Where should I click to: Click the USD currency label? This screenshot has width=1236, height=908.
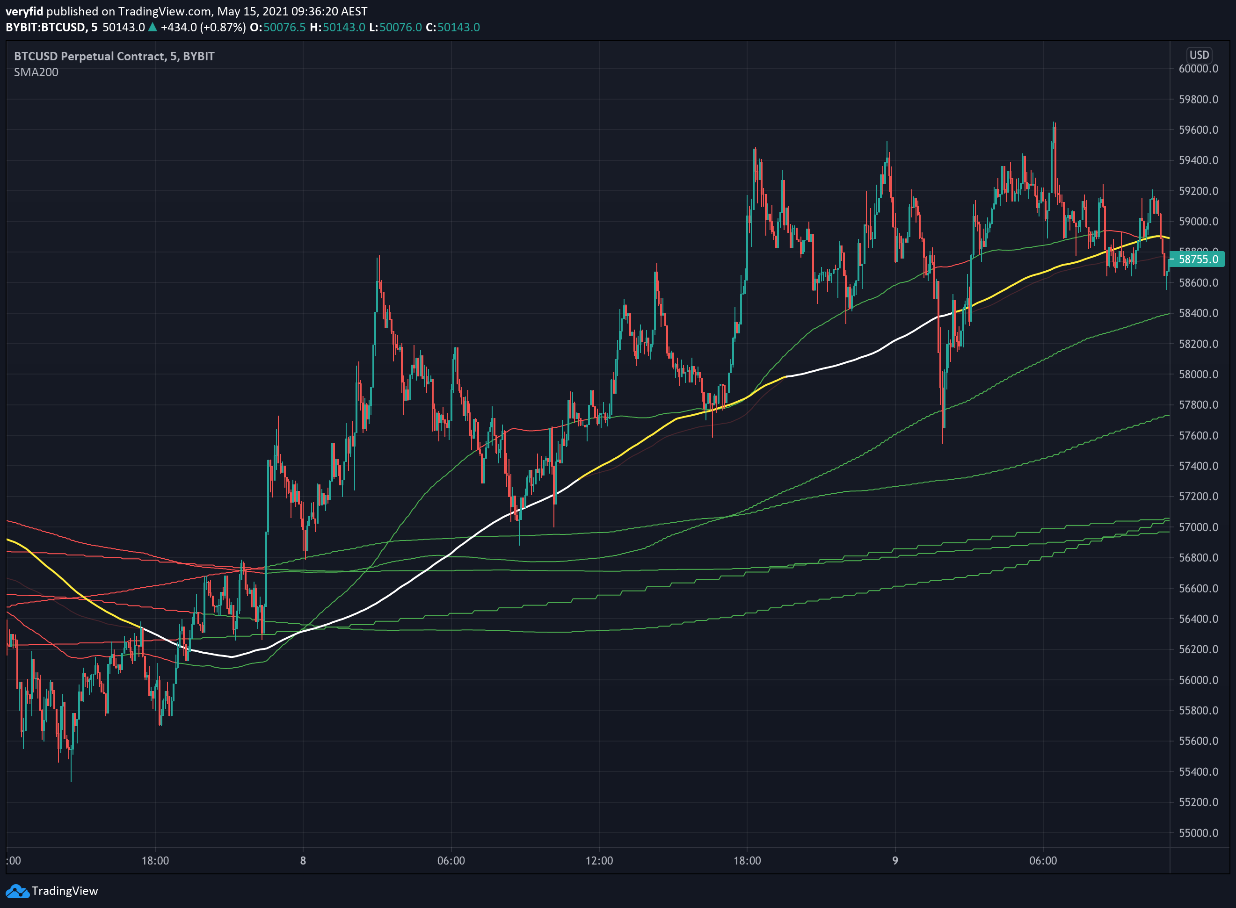coord(1199,55)
